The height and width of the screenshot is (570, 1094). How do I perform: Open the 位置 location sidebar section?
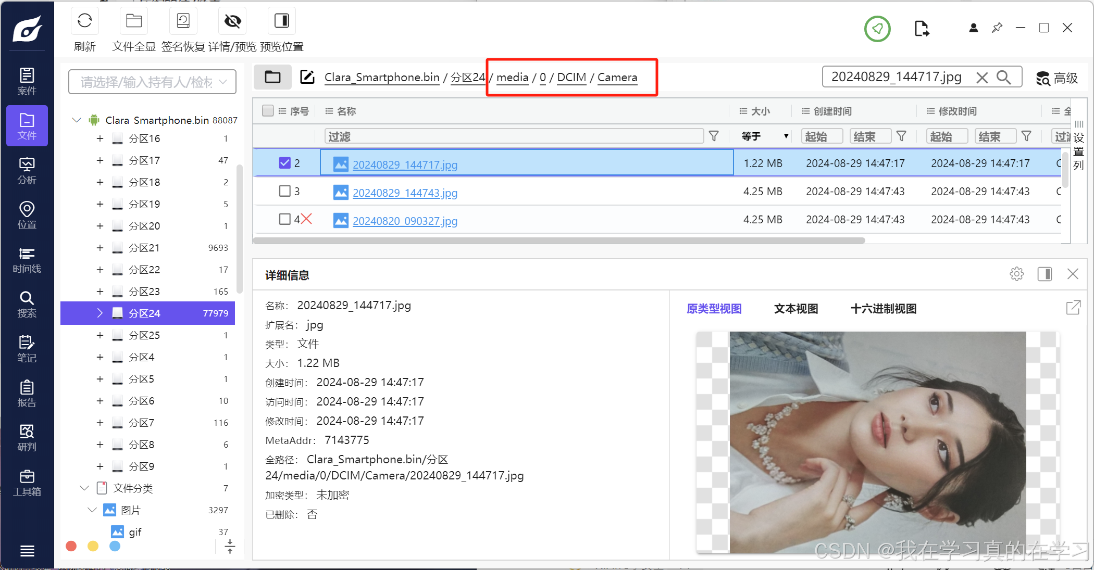pos(27,215)
